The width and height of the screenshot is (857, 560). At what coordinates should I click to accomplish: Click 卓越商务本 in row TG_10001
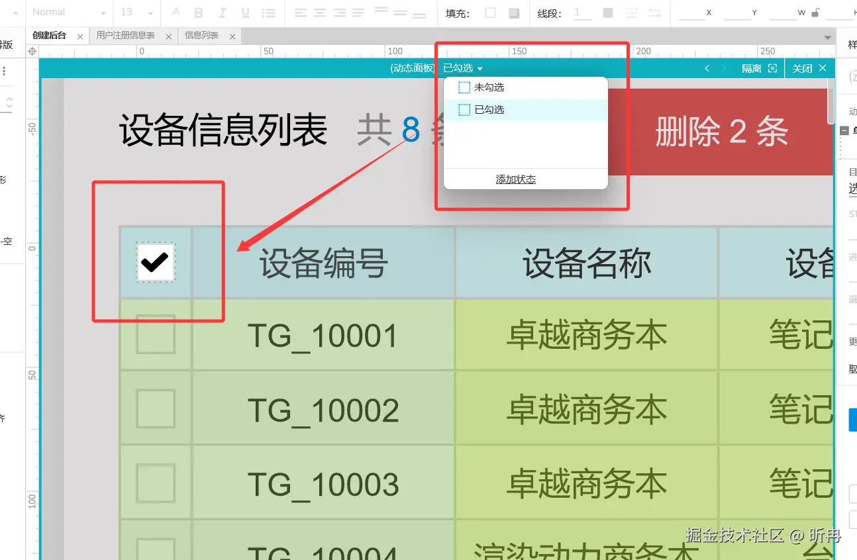coord(587,336)
